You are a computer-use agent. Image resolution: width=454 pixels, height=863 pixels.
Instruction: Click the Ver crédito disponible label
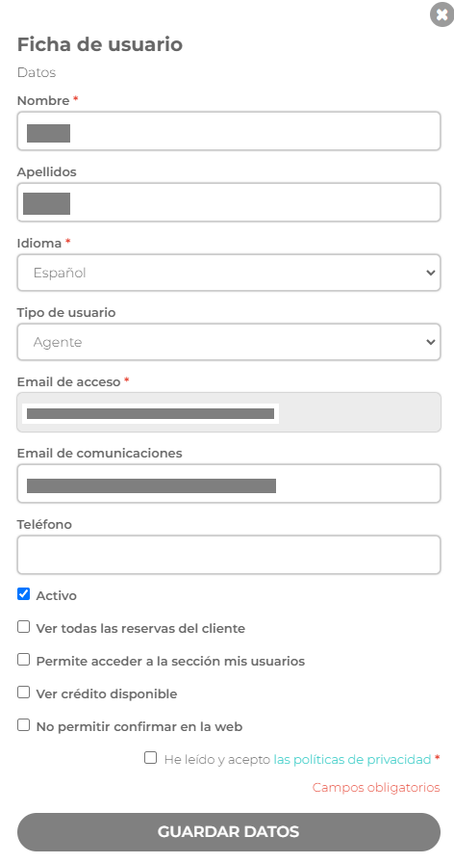107,694
